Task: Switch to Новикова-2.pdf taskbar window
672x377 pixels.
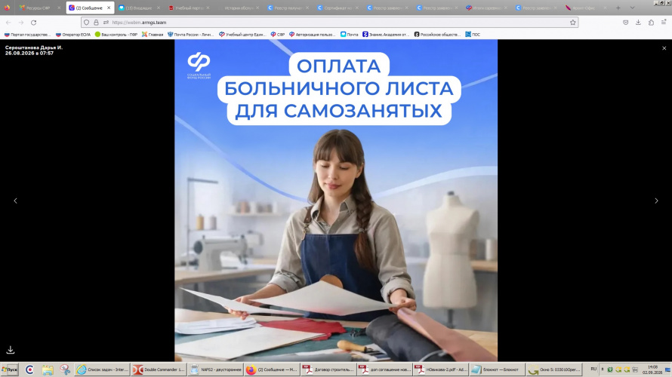Action: [x=440, y=369]
